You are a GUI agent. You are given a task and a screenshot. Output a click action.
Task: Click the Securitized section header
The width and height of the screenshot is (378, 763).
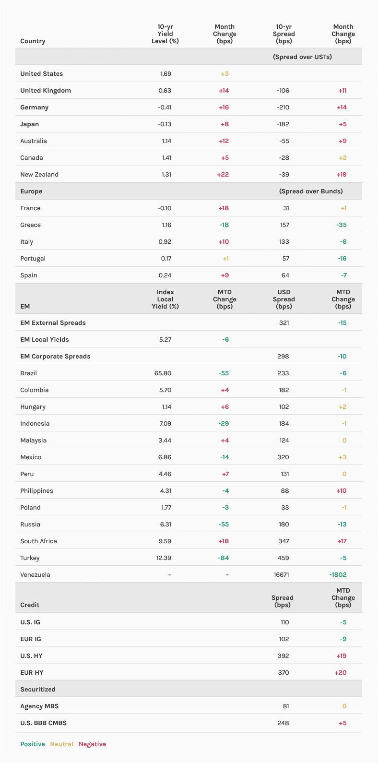click(38, 690)
